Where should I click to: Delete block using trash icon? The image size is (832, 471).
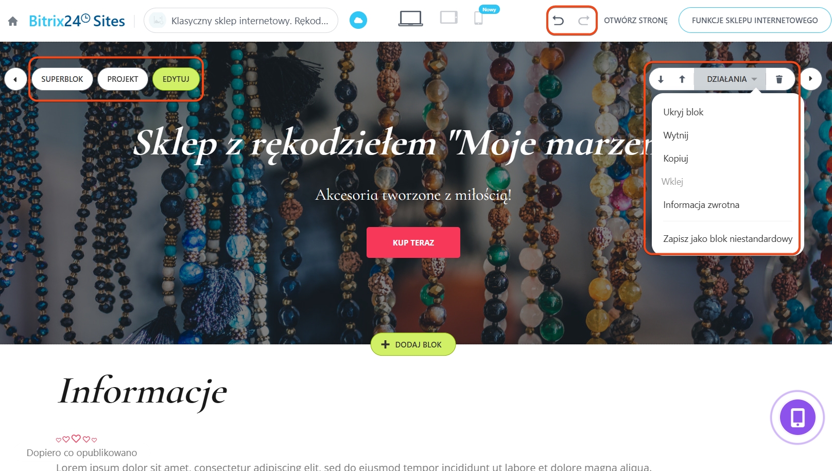(779, 79)
